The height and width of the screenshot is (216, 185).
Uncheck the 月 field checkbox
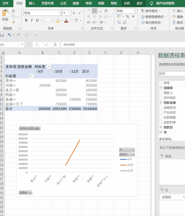point(161,132)
